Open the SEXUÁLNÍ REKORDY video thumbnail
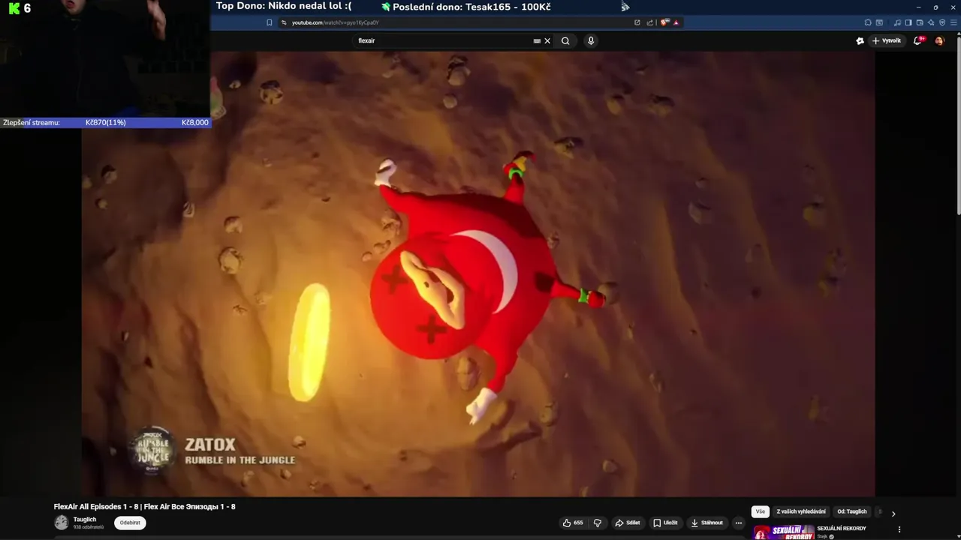 [783, 532]
